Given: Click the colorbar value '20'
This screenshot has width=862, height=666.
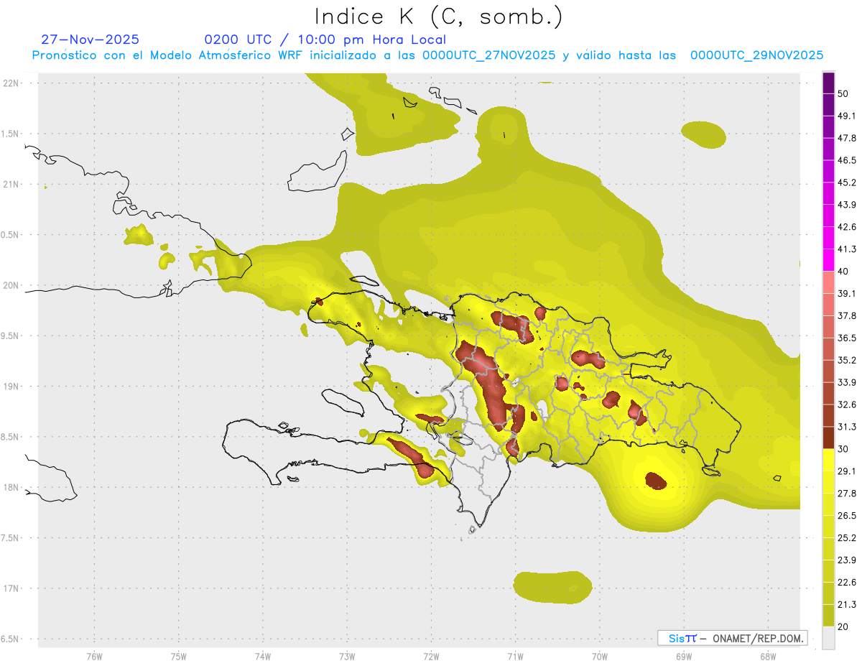Looking at the screenshot, I should coord(844,626).
